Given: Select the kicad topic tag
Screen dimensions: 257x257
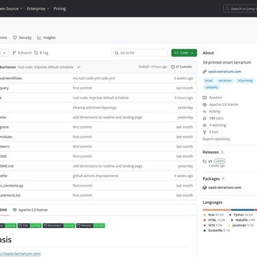Looking at the screenshot, I should [x=209, y=80].
